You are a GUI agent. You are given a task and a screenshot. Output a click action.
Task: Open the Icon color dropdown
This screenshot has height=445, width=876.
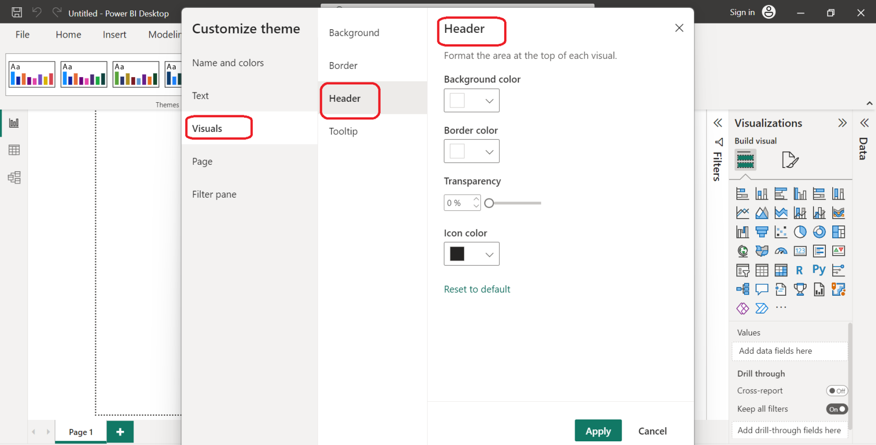coord(471,254)
